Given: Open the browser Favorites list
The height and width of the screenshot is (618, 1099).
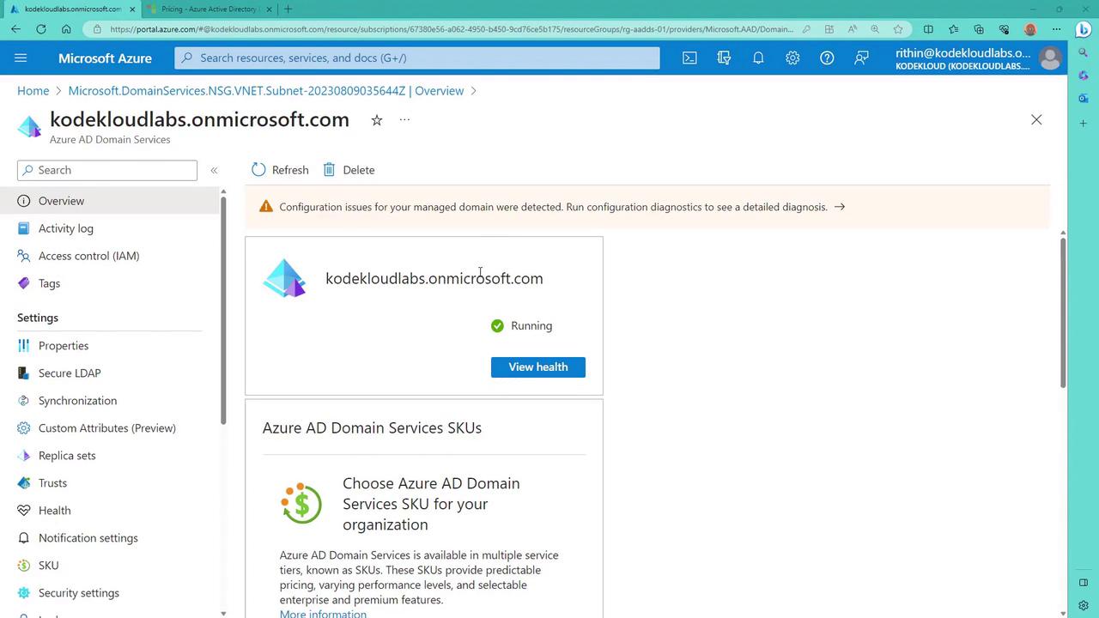Looking at the screenshot, I should [x=953, y=29].
